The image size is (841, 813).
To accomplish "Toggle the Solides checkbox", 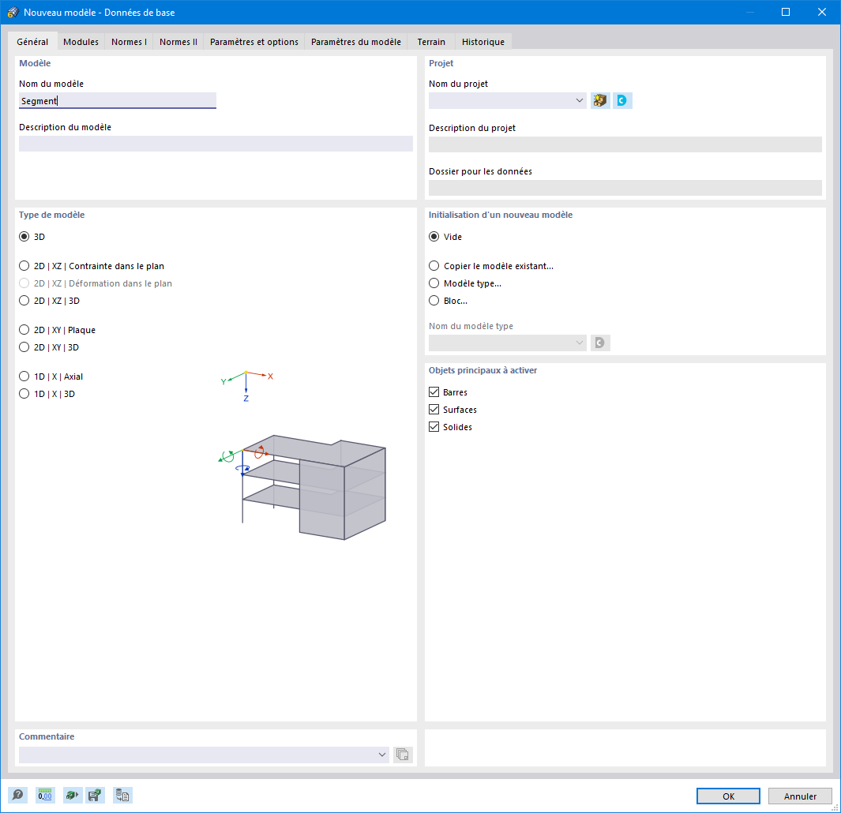I will [434, 427].
